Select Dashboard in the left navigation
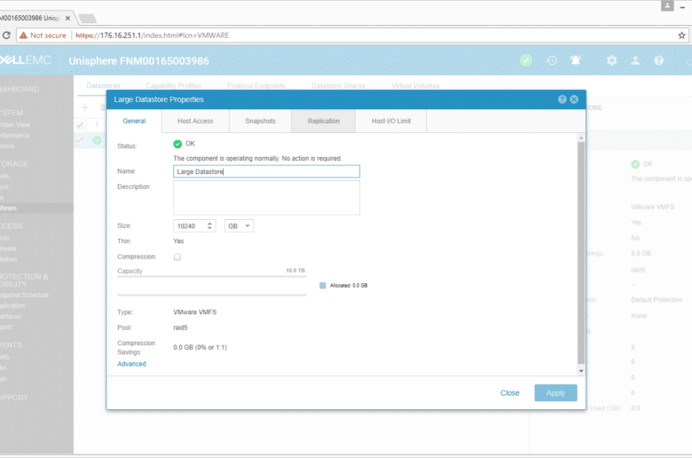 [19, 90]
